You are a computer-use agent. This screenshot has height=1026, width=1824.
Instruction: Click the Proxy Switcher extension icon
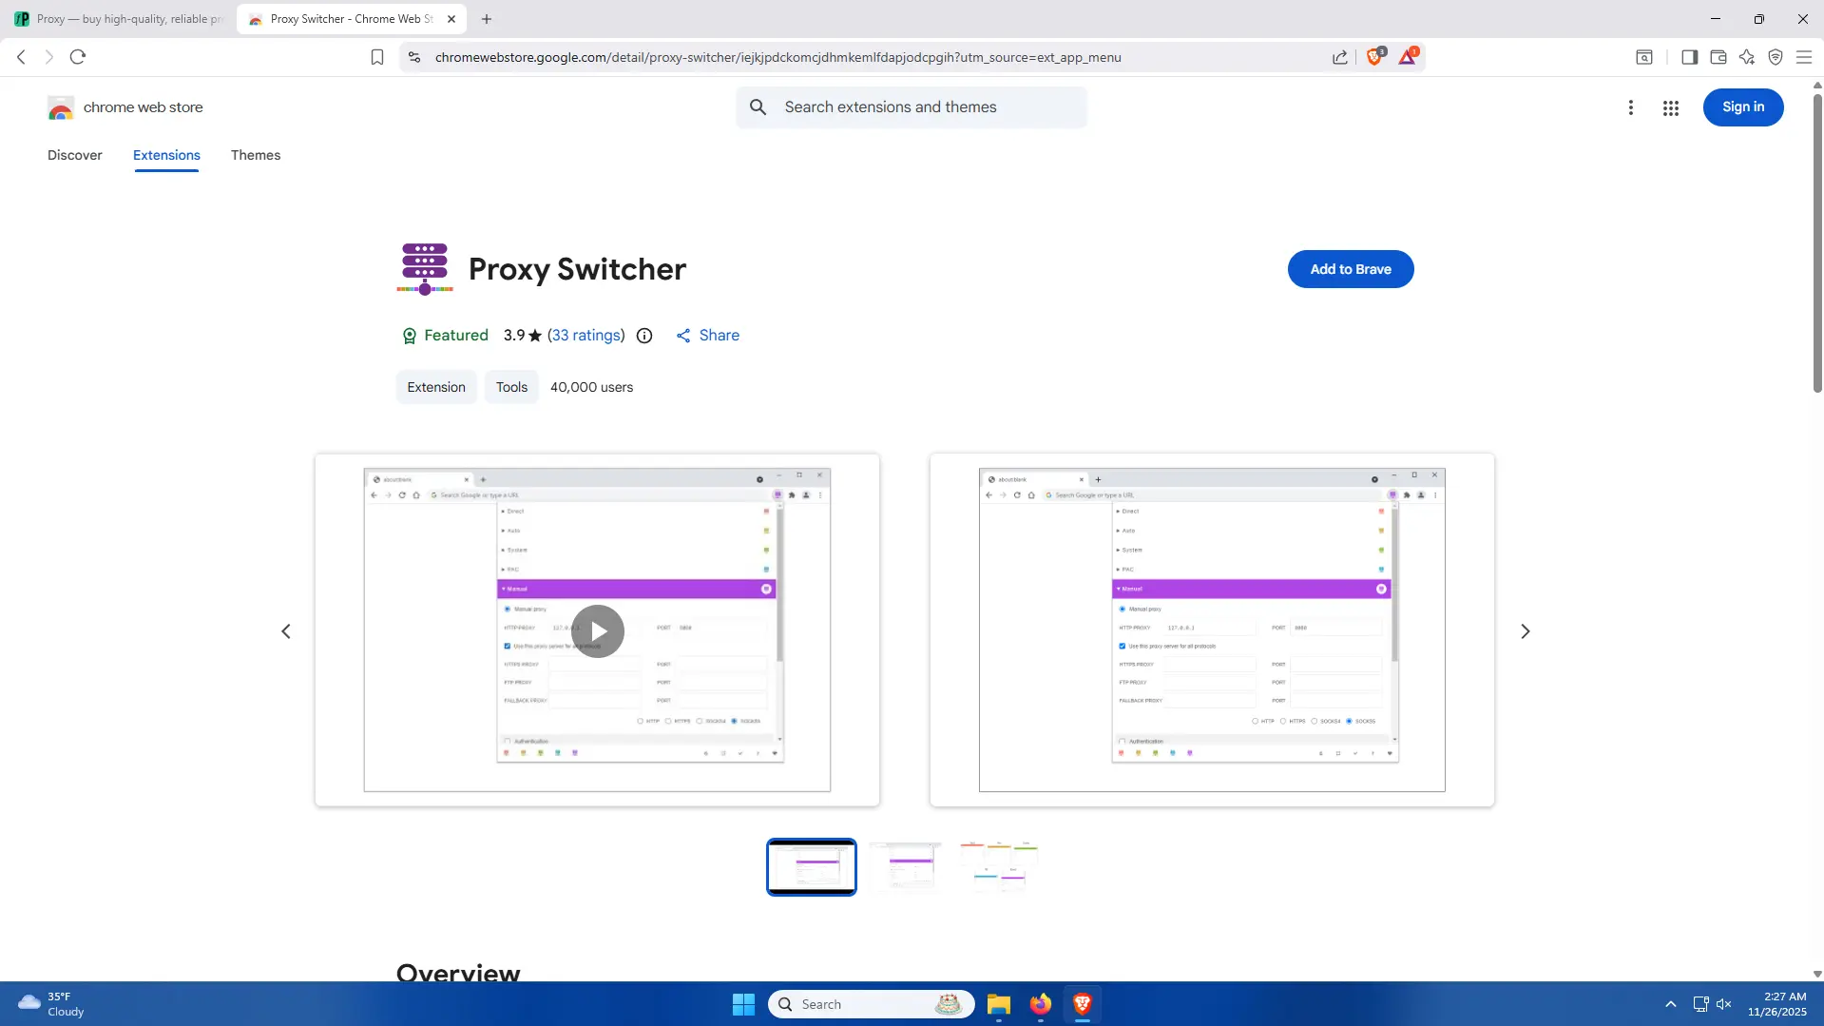(425, 268)
